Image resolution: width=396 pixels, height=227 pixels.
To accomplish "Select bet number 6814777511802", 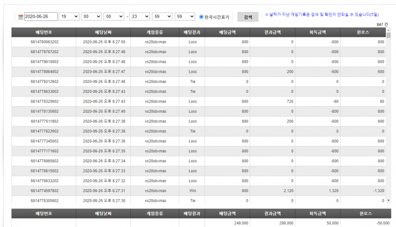I will (x=44, y=121).
